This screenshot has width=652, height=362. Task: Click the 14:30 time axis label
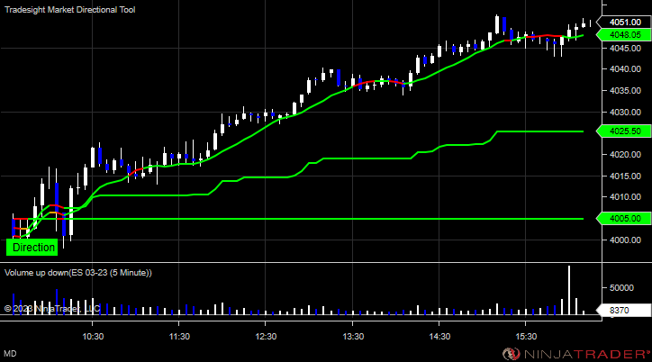439,336
